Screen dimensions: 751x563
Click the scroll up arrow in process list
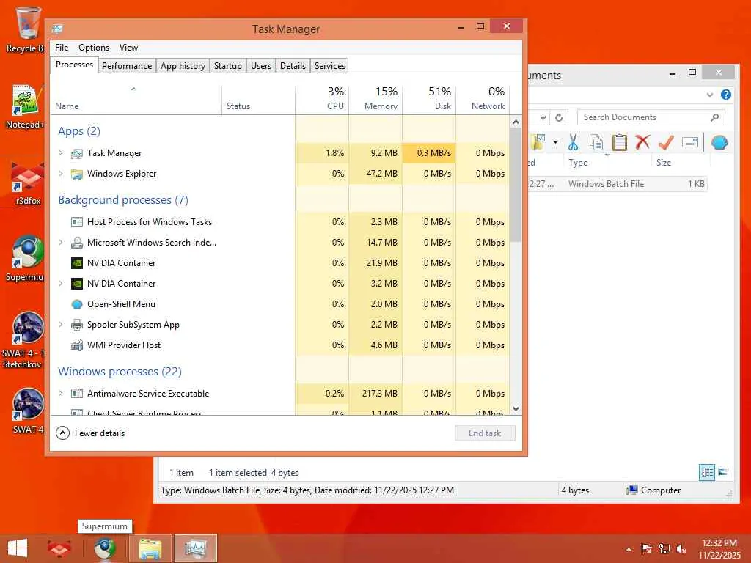(516, 122)
